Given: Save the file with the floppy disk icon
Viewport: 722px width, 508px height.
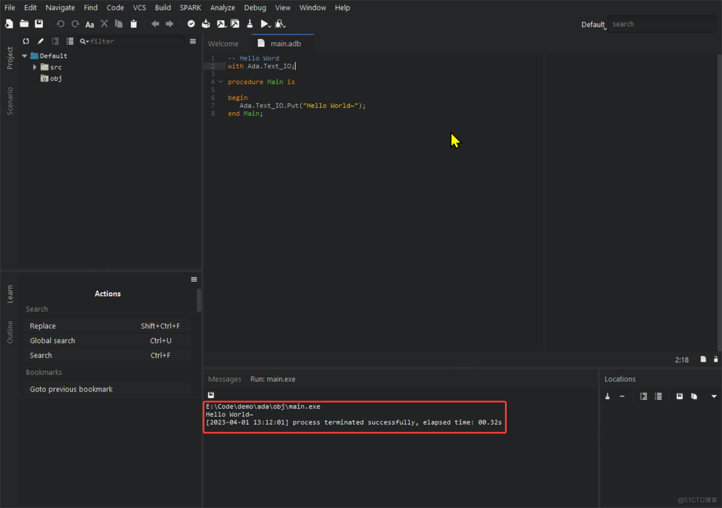Looking at the screenshot, I should [x=39, y=24].
